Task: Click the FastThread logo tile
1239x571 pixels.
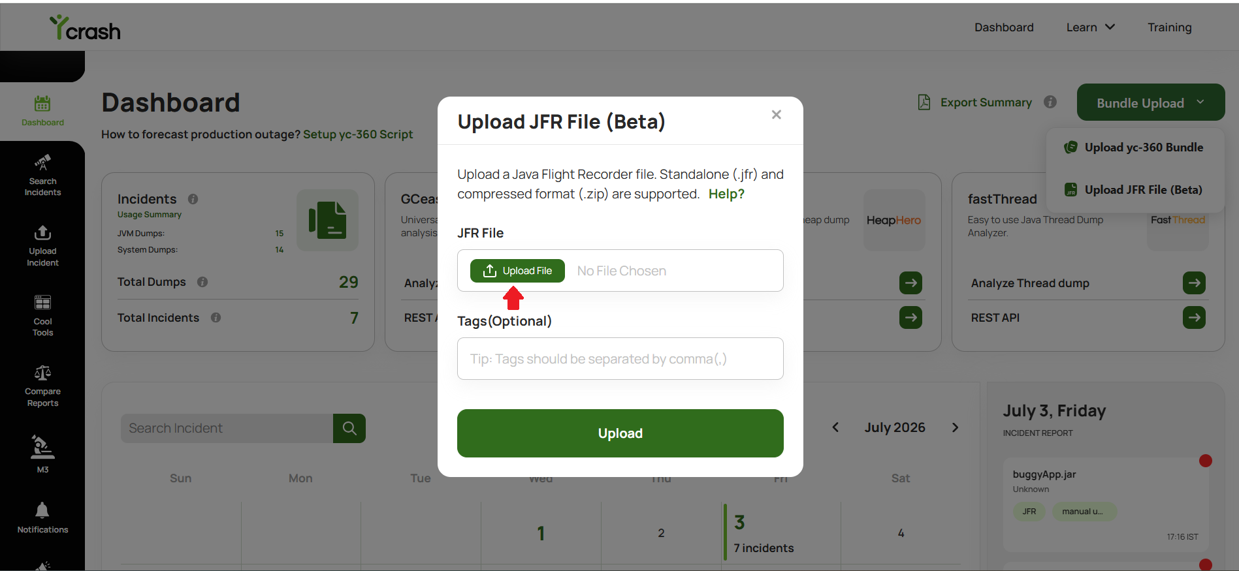Action: (x=1178, y=220)
